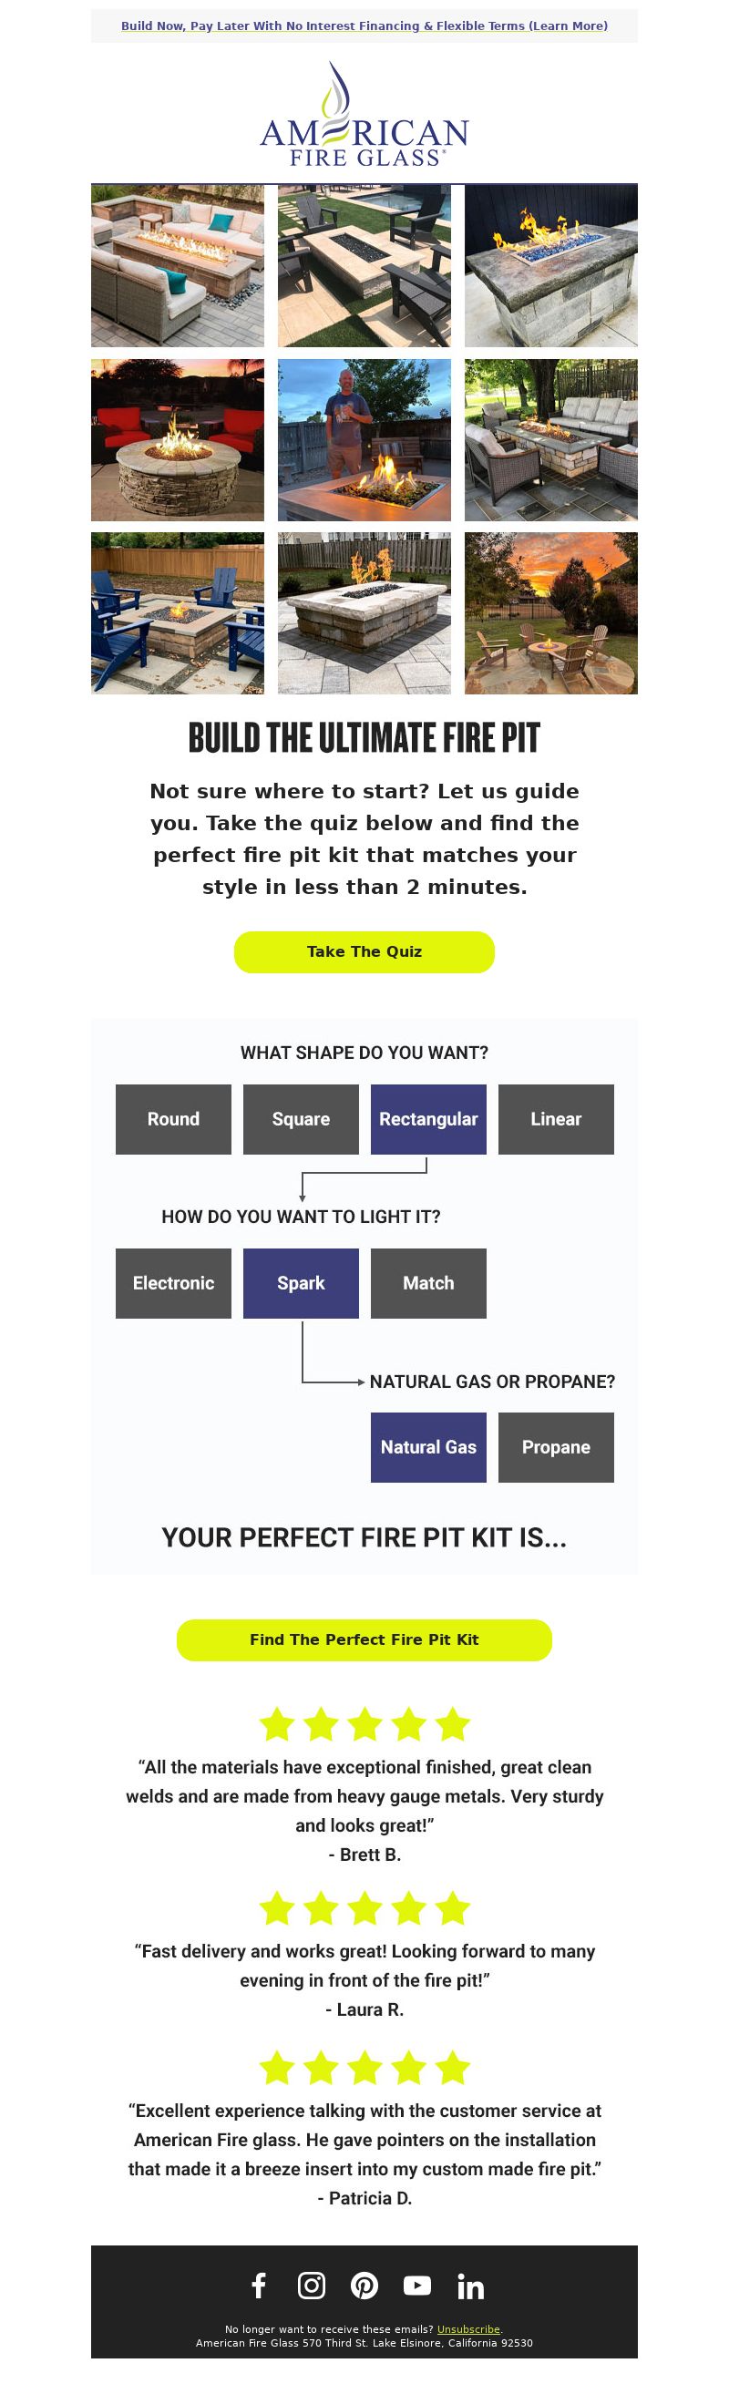Click the Unsubscribe link
Image resolution: width=729 pixels, height=2394 pixels.
(x=468, y=2329)
